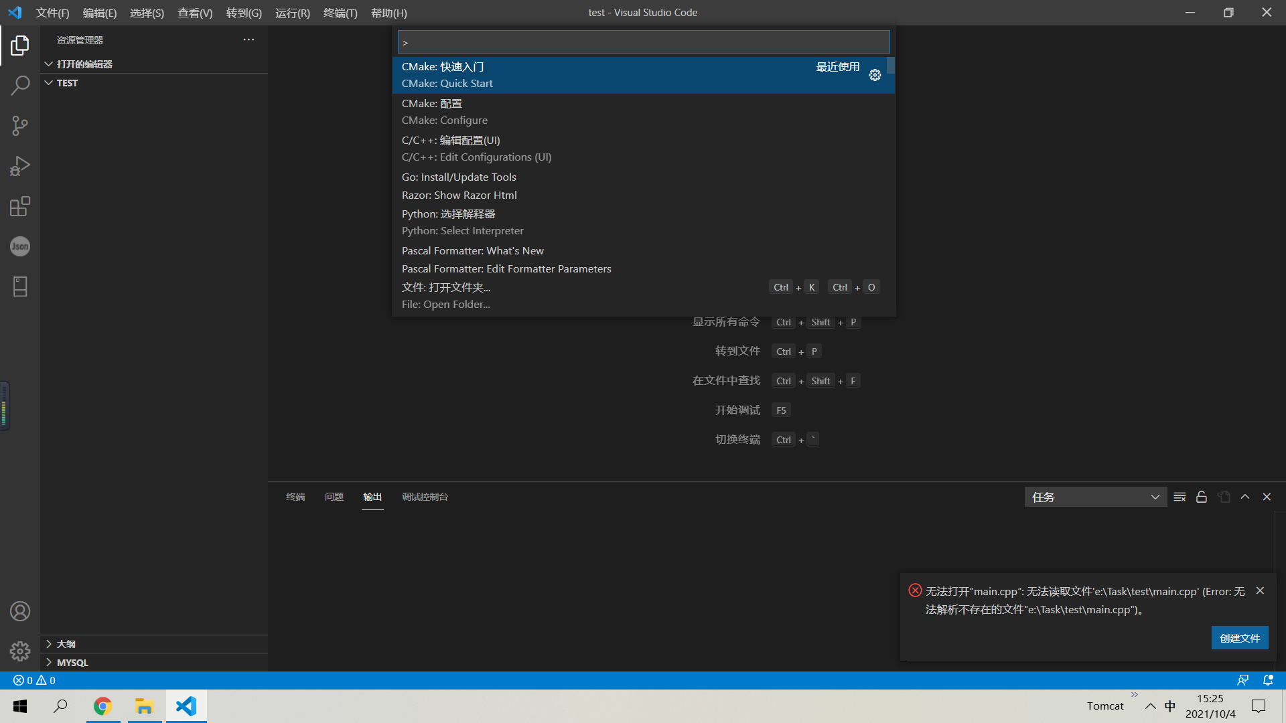Open the Run and Debug view
1286x723 pixels.
pos(20,165)
